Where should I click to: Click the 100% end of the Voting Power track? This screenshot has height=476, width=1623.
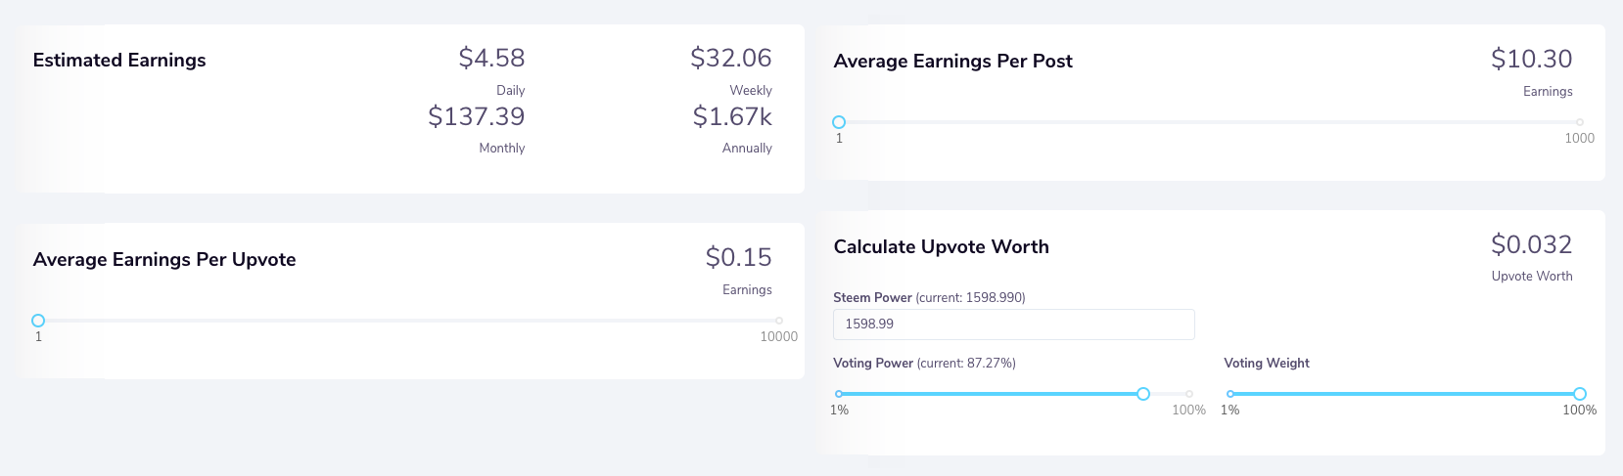(x=1189, y=394)
